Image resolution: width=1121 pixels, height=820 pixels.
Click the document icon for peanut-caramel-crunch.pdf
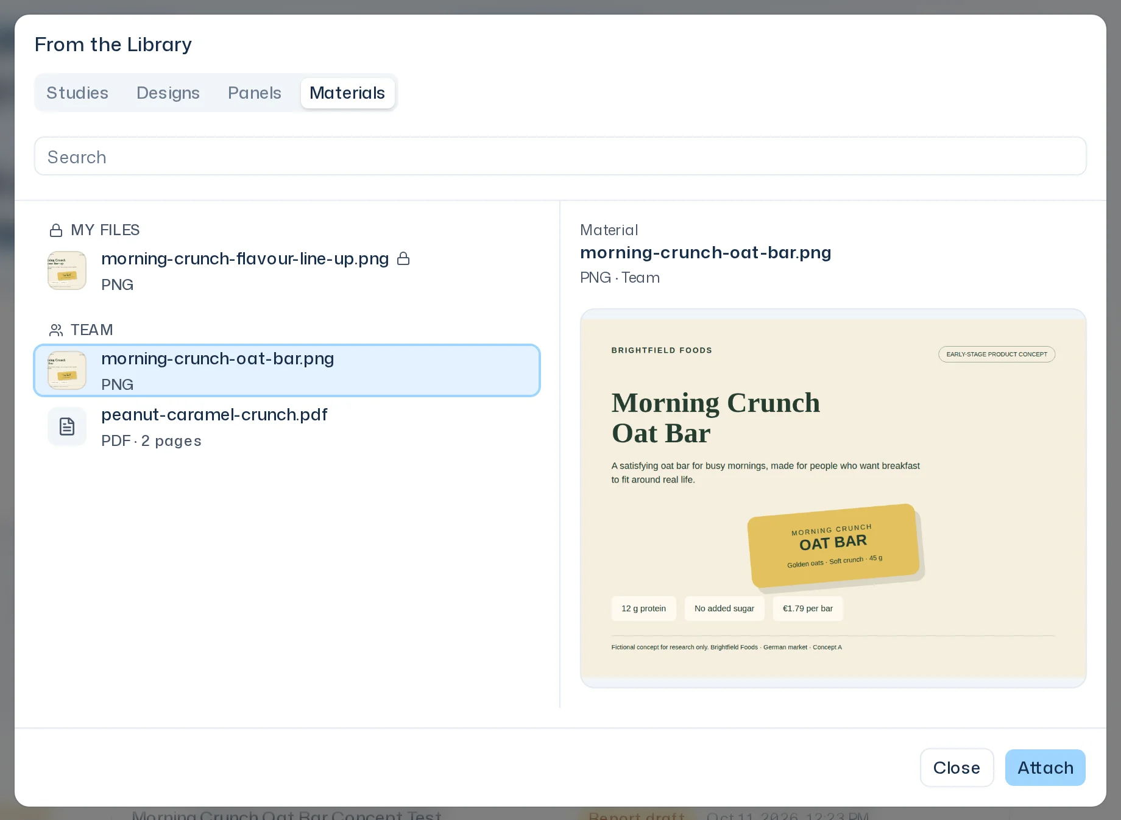[x=67, y=426]
